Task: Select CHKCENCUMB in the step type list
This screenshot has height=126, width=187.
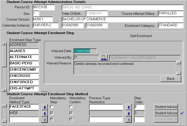Action: [24, 70]
